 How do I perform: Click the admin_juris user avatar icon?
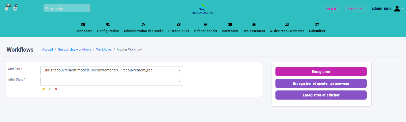[397, 9]
